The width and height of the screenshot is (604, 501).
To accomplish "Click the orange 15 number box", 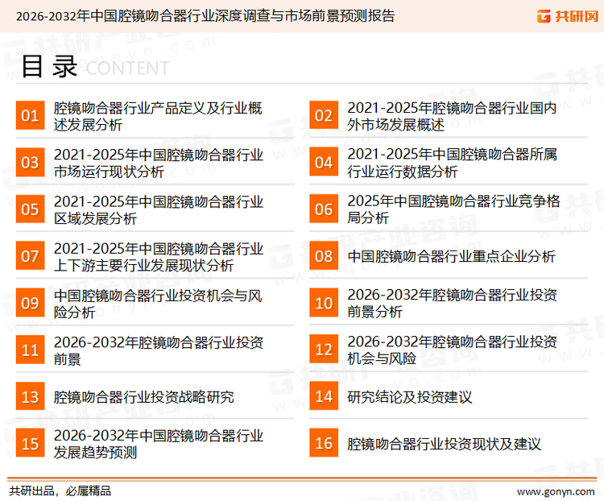I will point(30,443).
